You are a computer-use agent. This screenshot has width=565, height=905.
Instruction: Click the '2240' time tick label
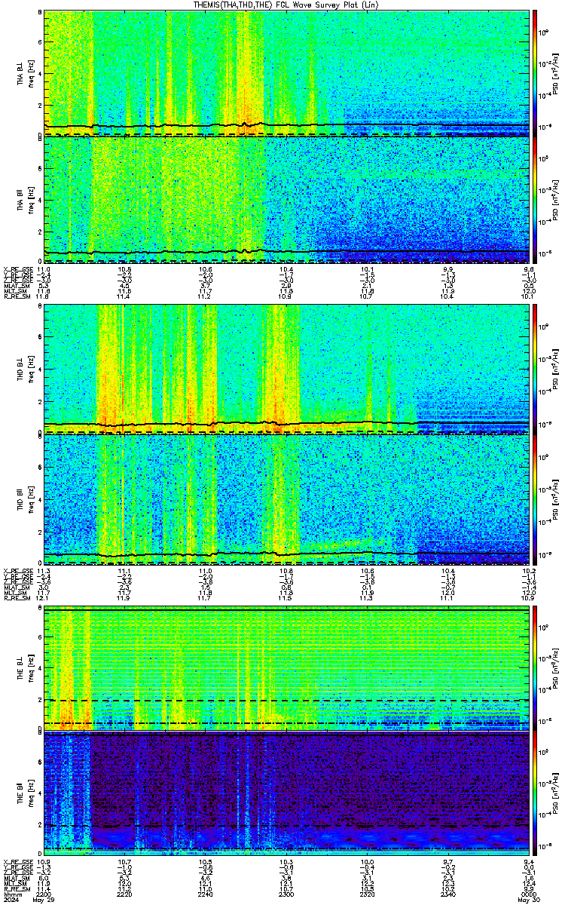tap(206, 895)
